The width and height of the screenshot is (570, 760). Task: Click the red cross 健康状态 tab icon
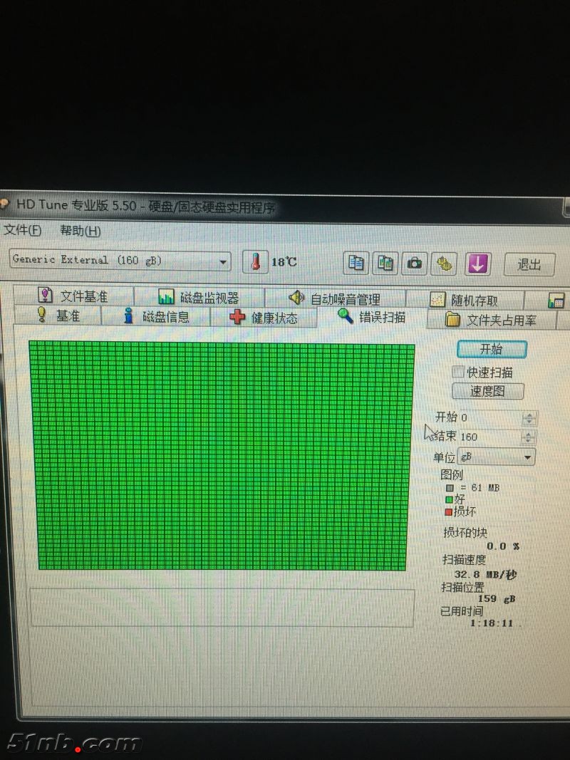(x=237, y=318)
